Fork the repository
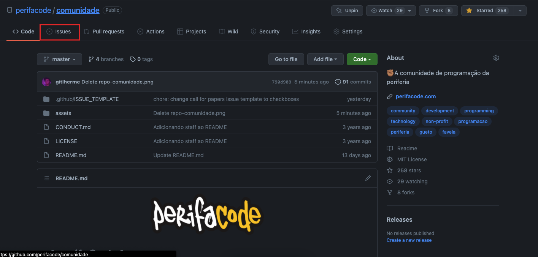Image resolution: width=538 pixels, height=257 pixels. [x=438, y=11]
